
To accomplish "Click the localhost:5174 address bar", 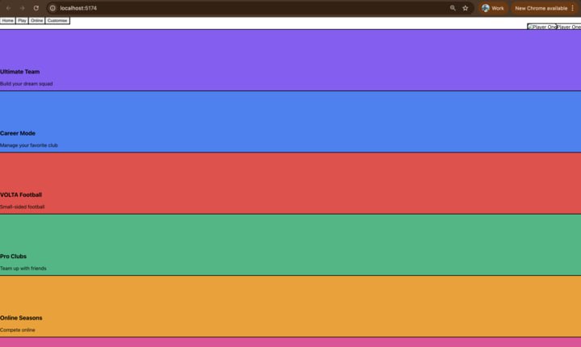I will 242,8.
